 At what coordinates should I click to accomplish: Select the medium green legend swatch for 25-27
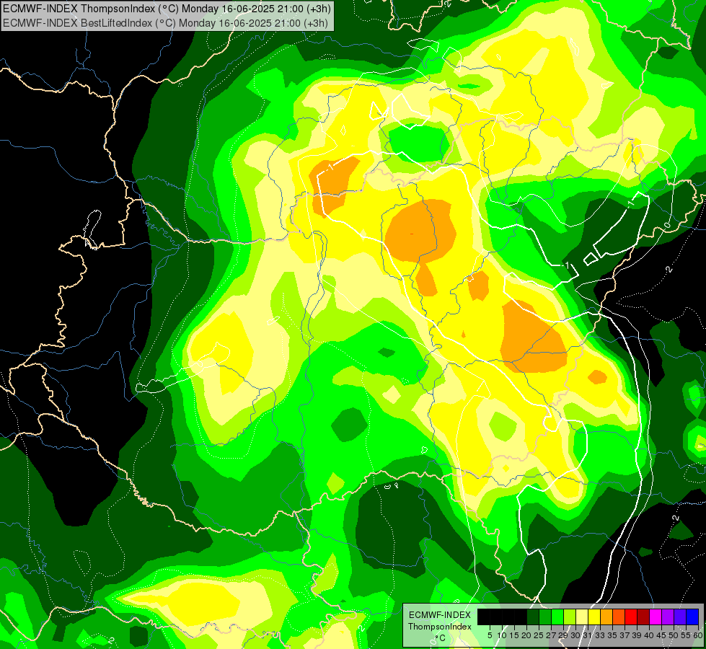tap(544, 617)
